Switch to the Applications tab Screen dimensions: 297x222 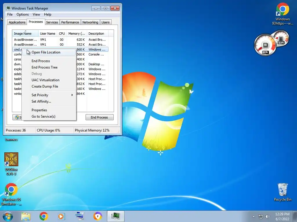point(17,22)
